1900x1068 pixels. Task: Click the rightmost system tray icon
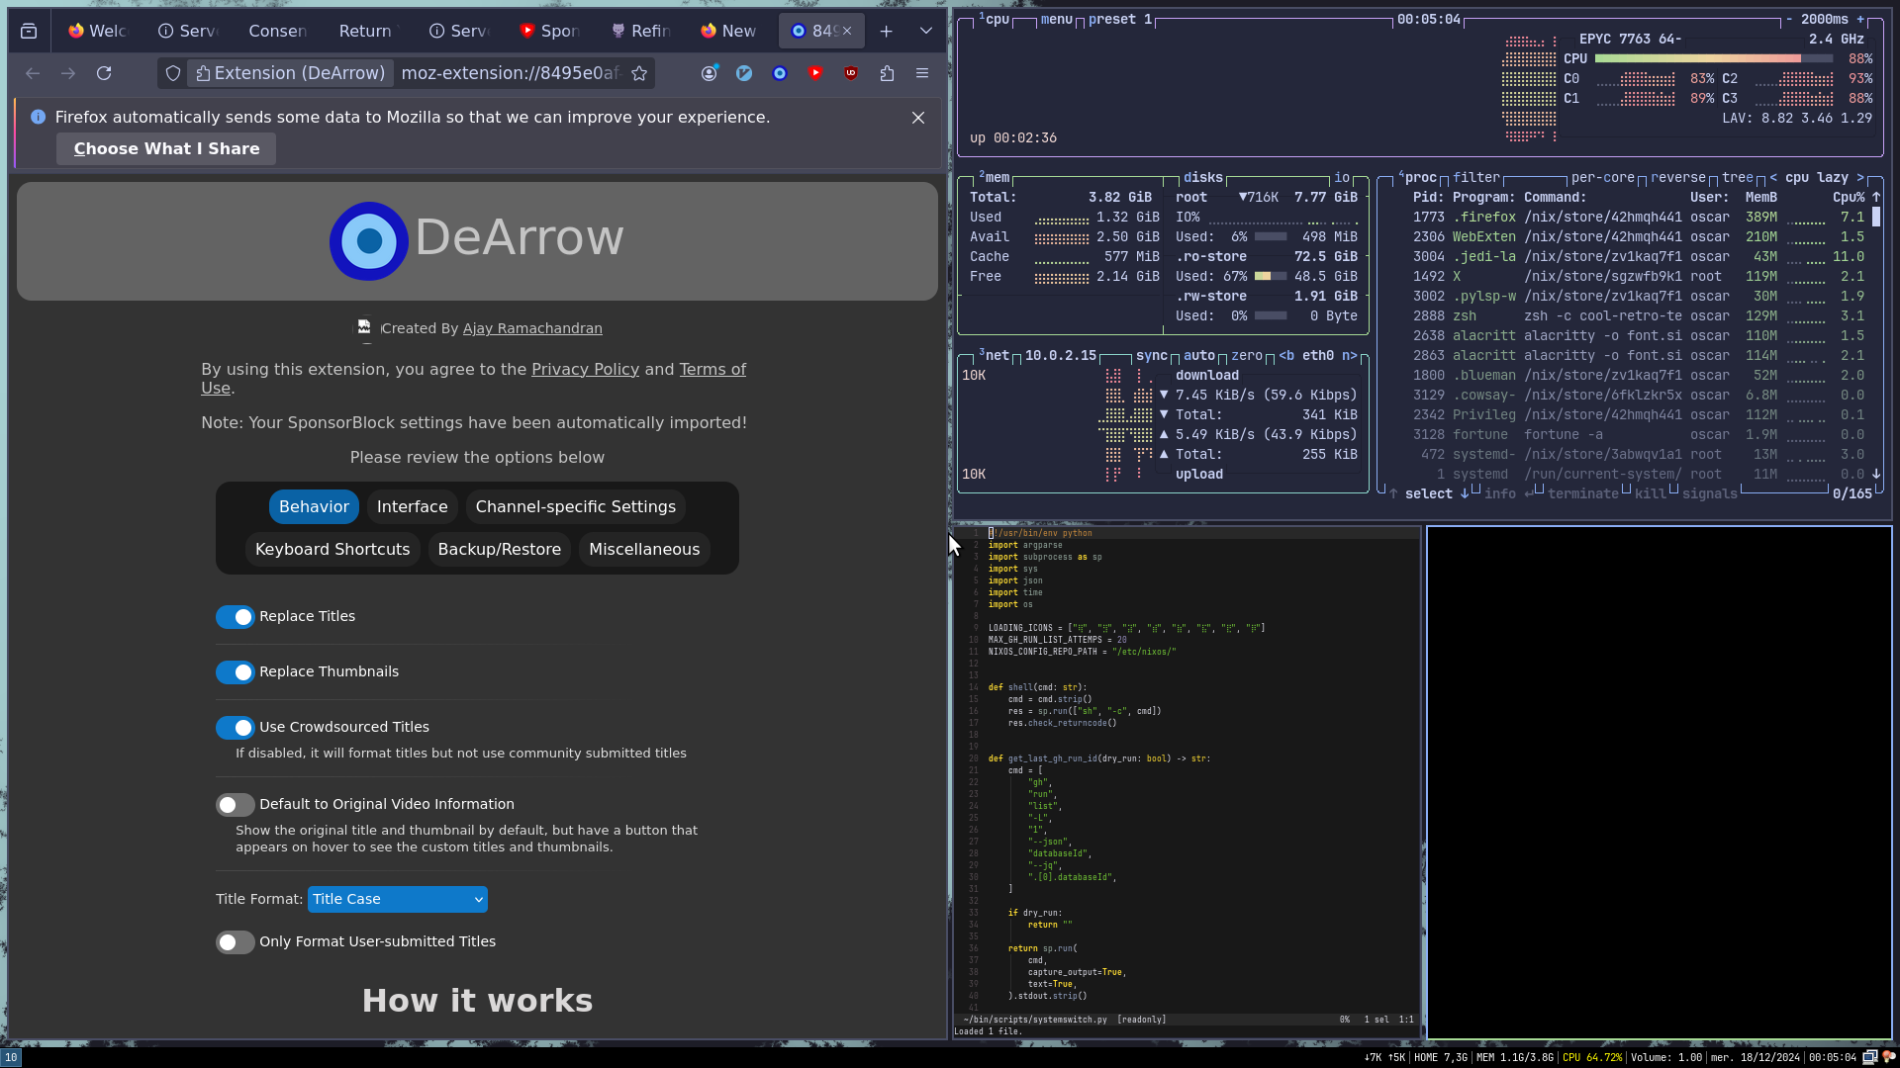[1888, 1057]
